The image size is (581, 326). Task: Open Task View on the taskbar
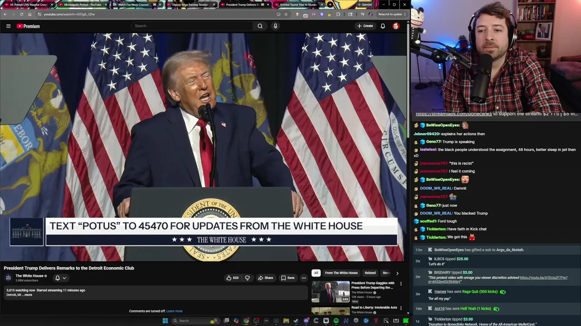point(226,321)
